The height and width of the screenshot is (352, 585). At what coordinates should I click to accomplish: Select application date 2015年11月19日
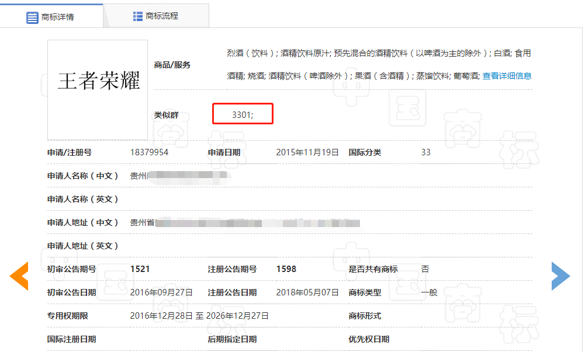(x=307, y=152)
